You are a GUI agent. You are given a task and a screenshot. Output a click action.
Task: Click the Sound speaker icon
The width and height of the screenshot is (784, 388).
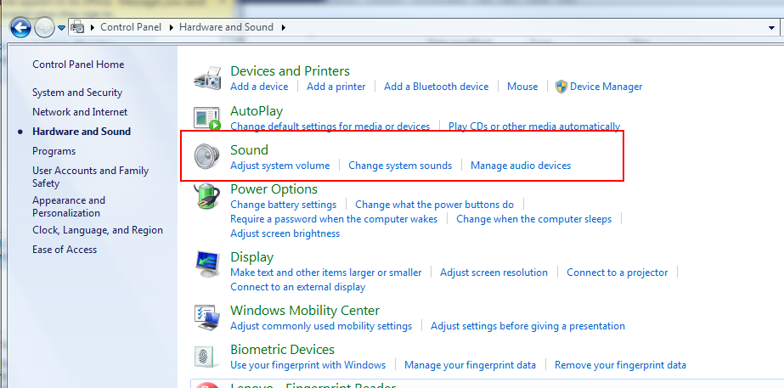click(207, 156)
